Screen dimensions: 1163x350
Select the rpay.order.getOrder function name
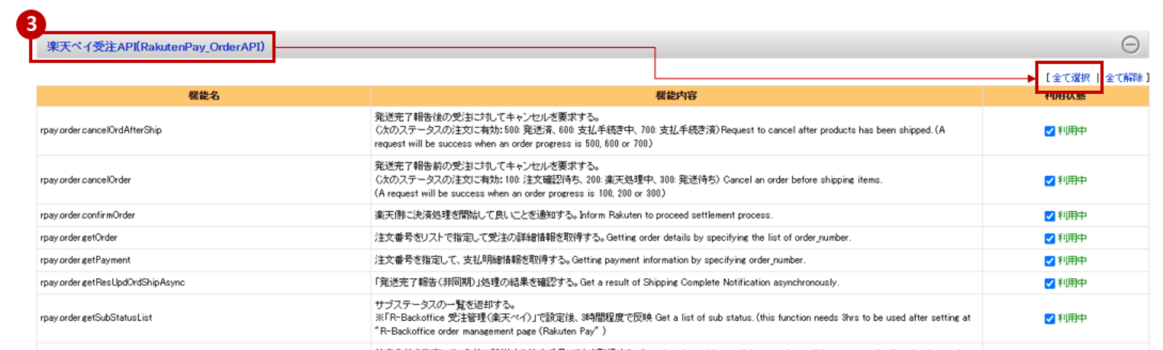point(79,237)
